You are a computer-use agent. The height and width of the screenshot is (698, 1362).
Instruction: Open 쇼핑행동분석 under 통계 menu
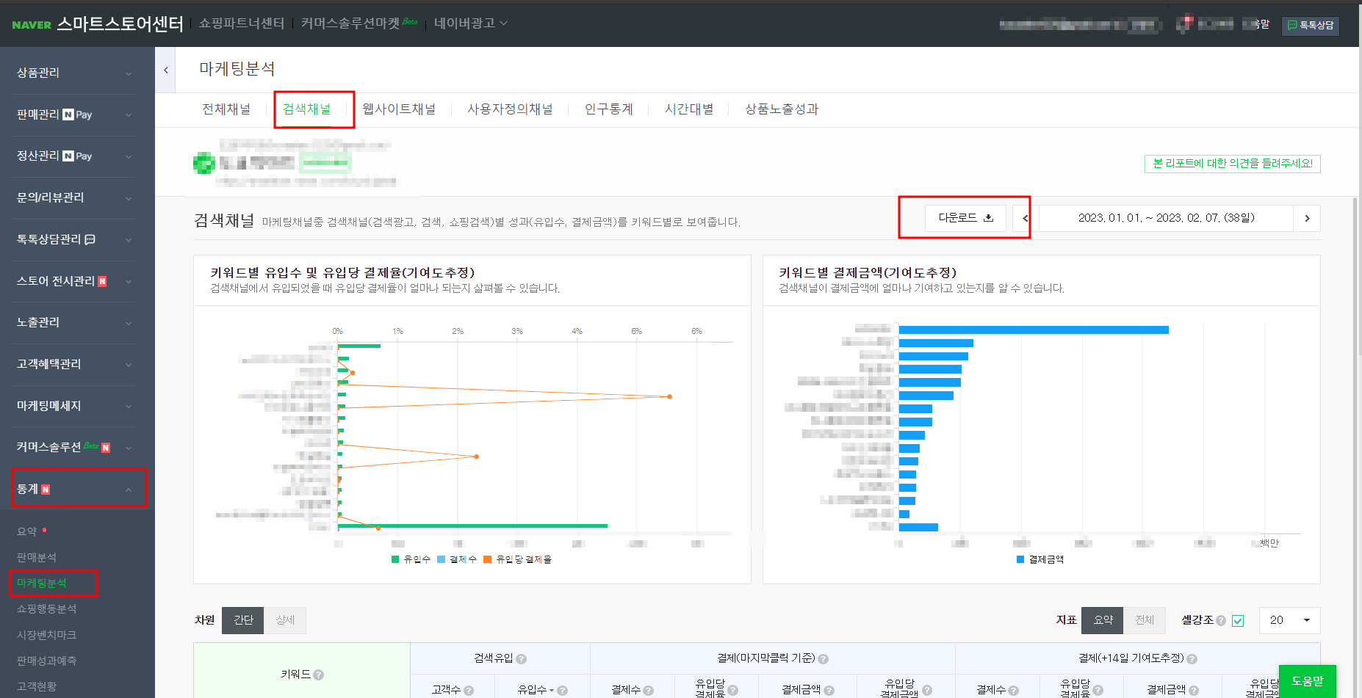pos(46,609)
